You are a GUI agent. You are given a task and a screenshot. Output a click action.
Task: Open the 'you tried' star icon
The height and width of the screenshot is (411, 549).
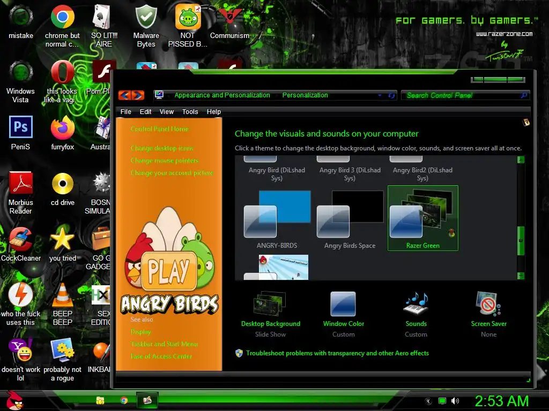pos(62,244)
